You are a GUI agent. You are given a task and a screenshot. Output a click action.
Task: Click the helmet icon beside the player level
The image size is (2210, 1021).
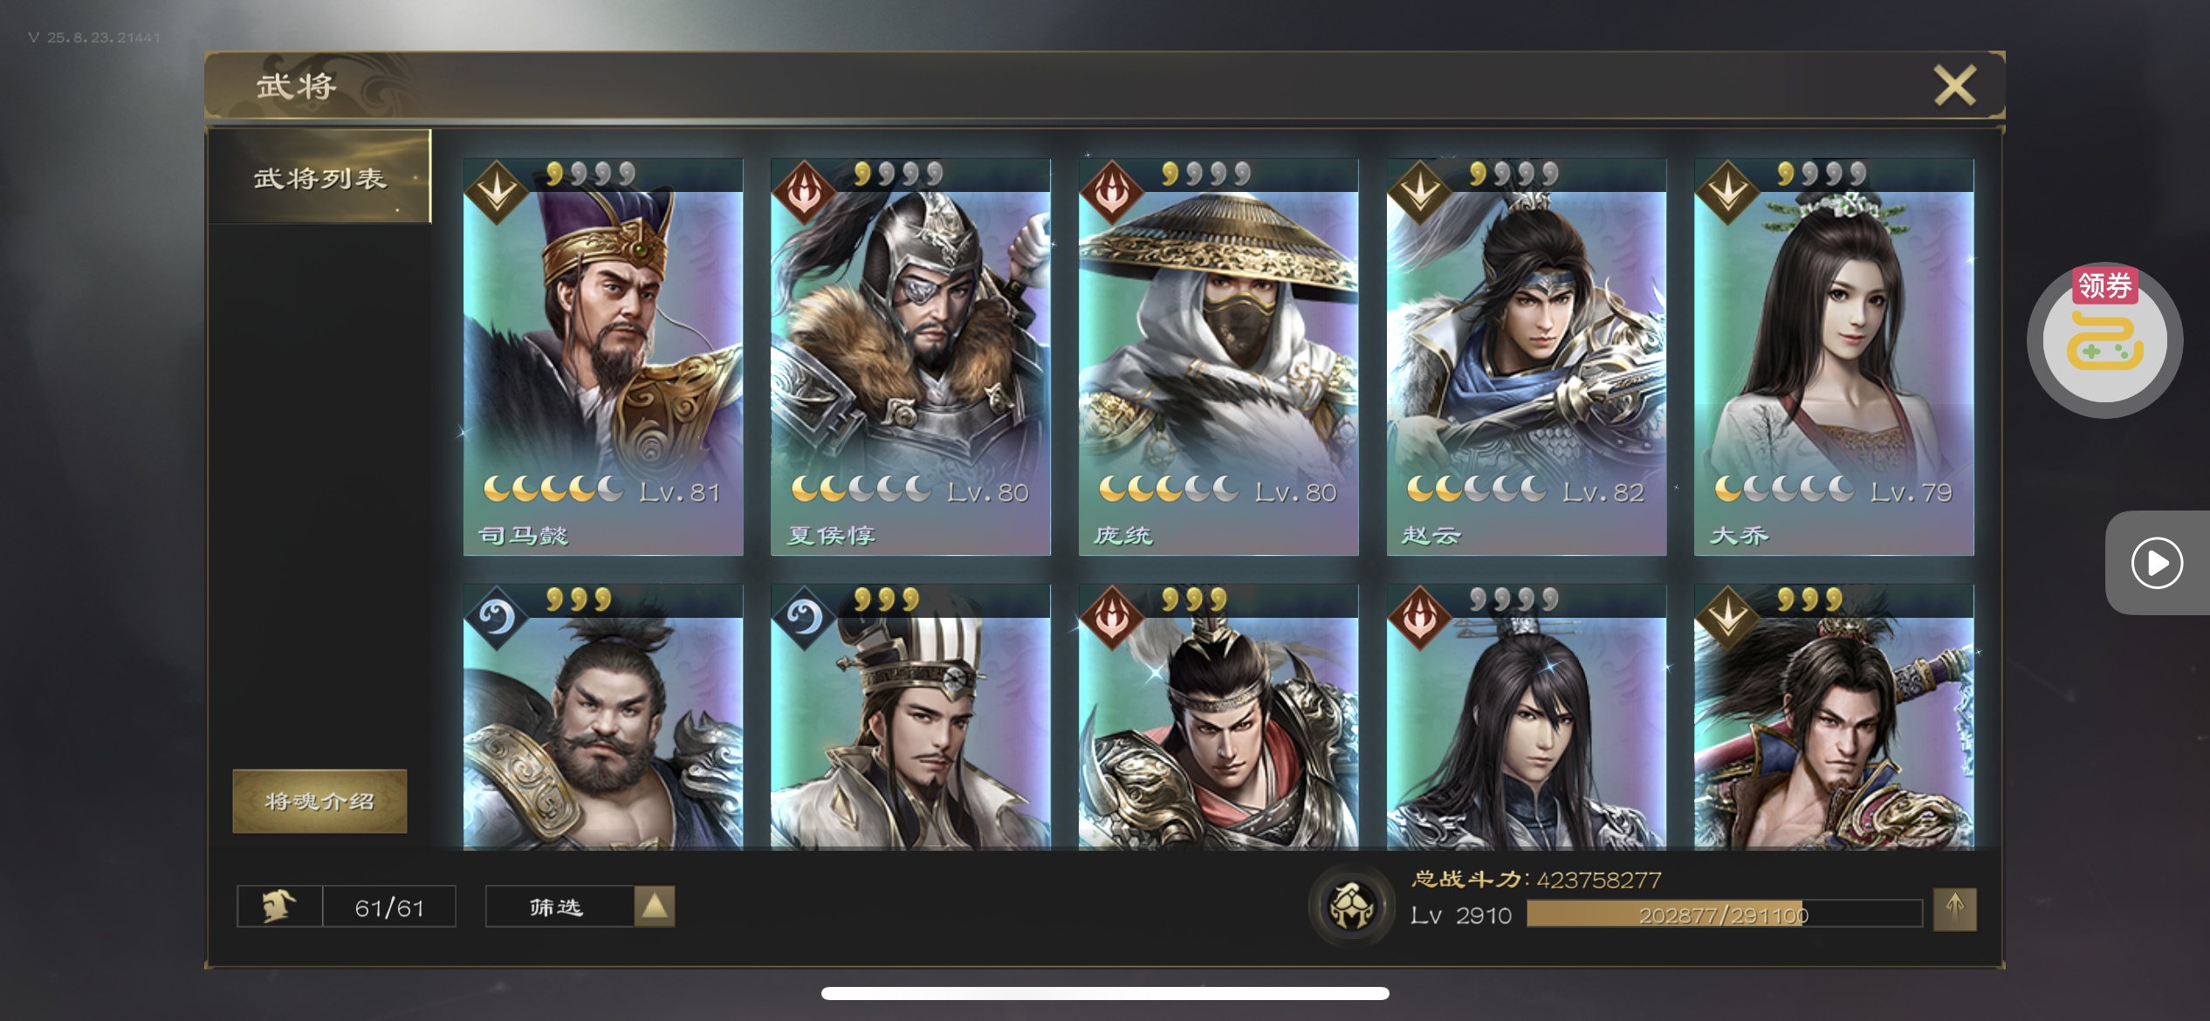(x=1351, y=906)
